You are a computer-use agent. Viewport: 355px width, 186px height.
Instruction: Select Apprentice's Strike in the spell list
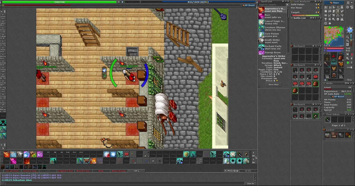(273, 10)
